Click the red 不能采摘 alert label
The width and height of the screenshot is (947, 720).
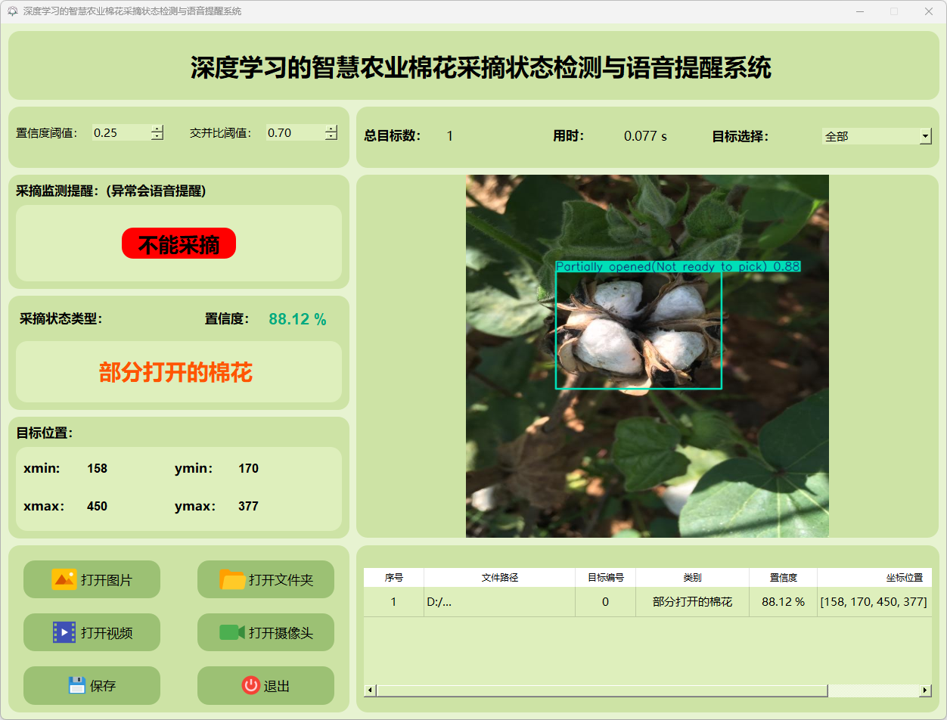coord(179,244)
